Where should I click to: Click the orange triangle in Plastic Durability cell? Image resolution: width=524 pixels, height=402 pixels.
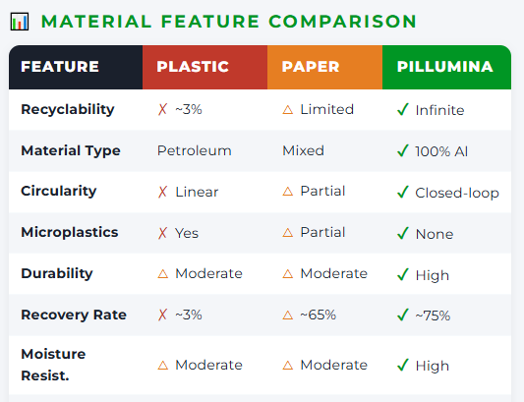(x=163, y=274)
